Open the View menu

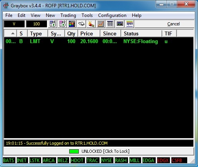[35, 15]
